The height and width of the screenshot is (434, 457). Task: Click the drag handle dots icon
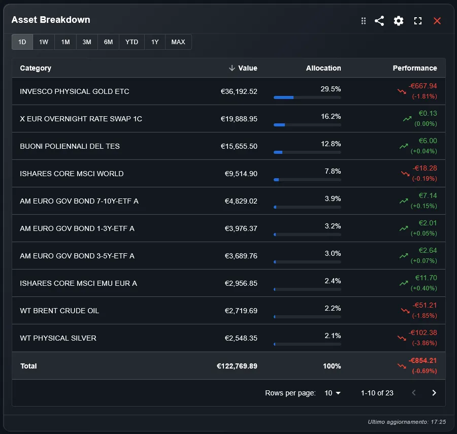click(x=363, y=21)
